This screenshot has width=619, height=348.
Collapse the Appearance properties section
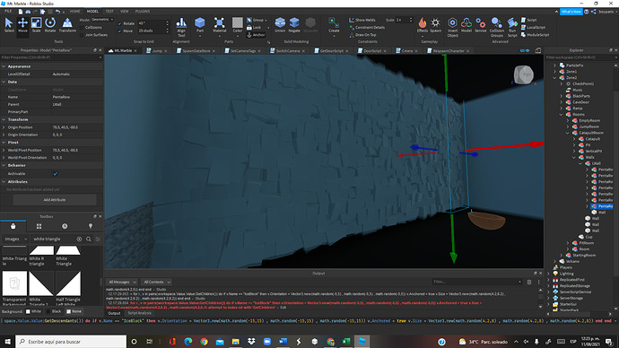click(x=4, y=66)
